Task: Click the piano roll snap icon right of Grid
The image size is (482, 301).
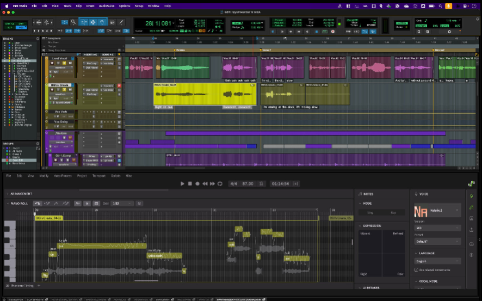Action: [x=139, y=204]
